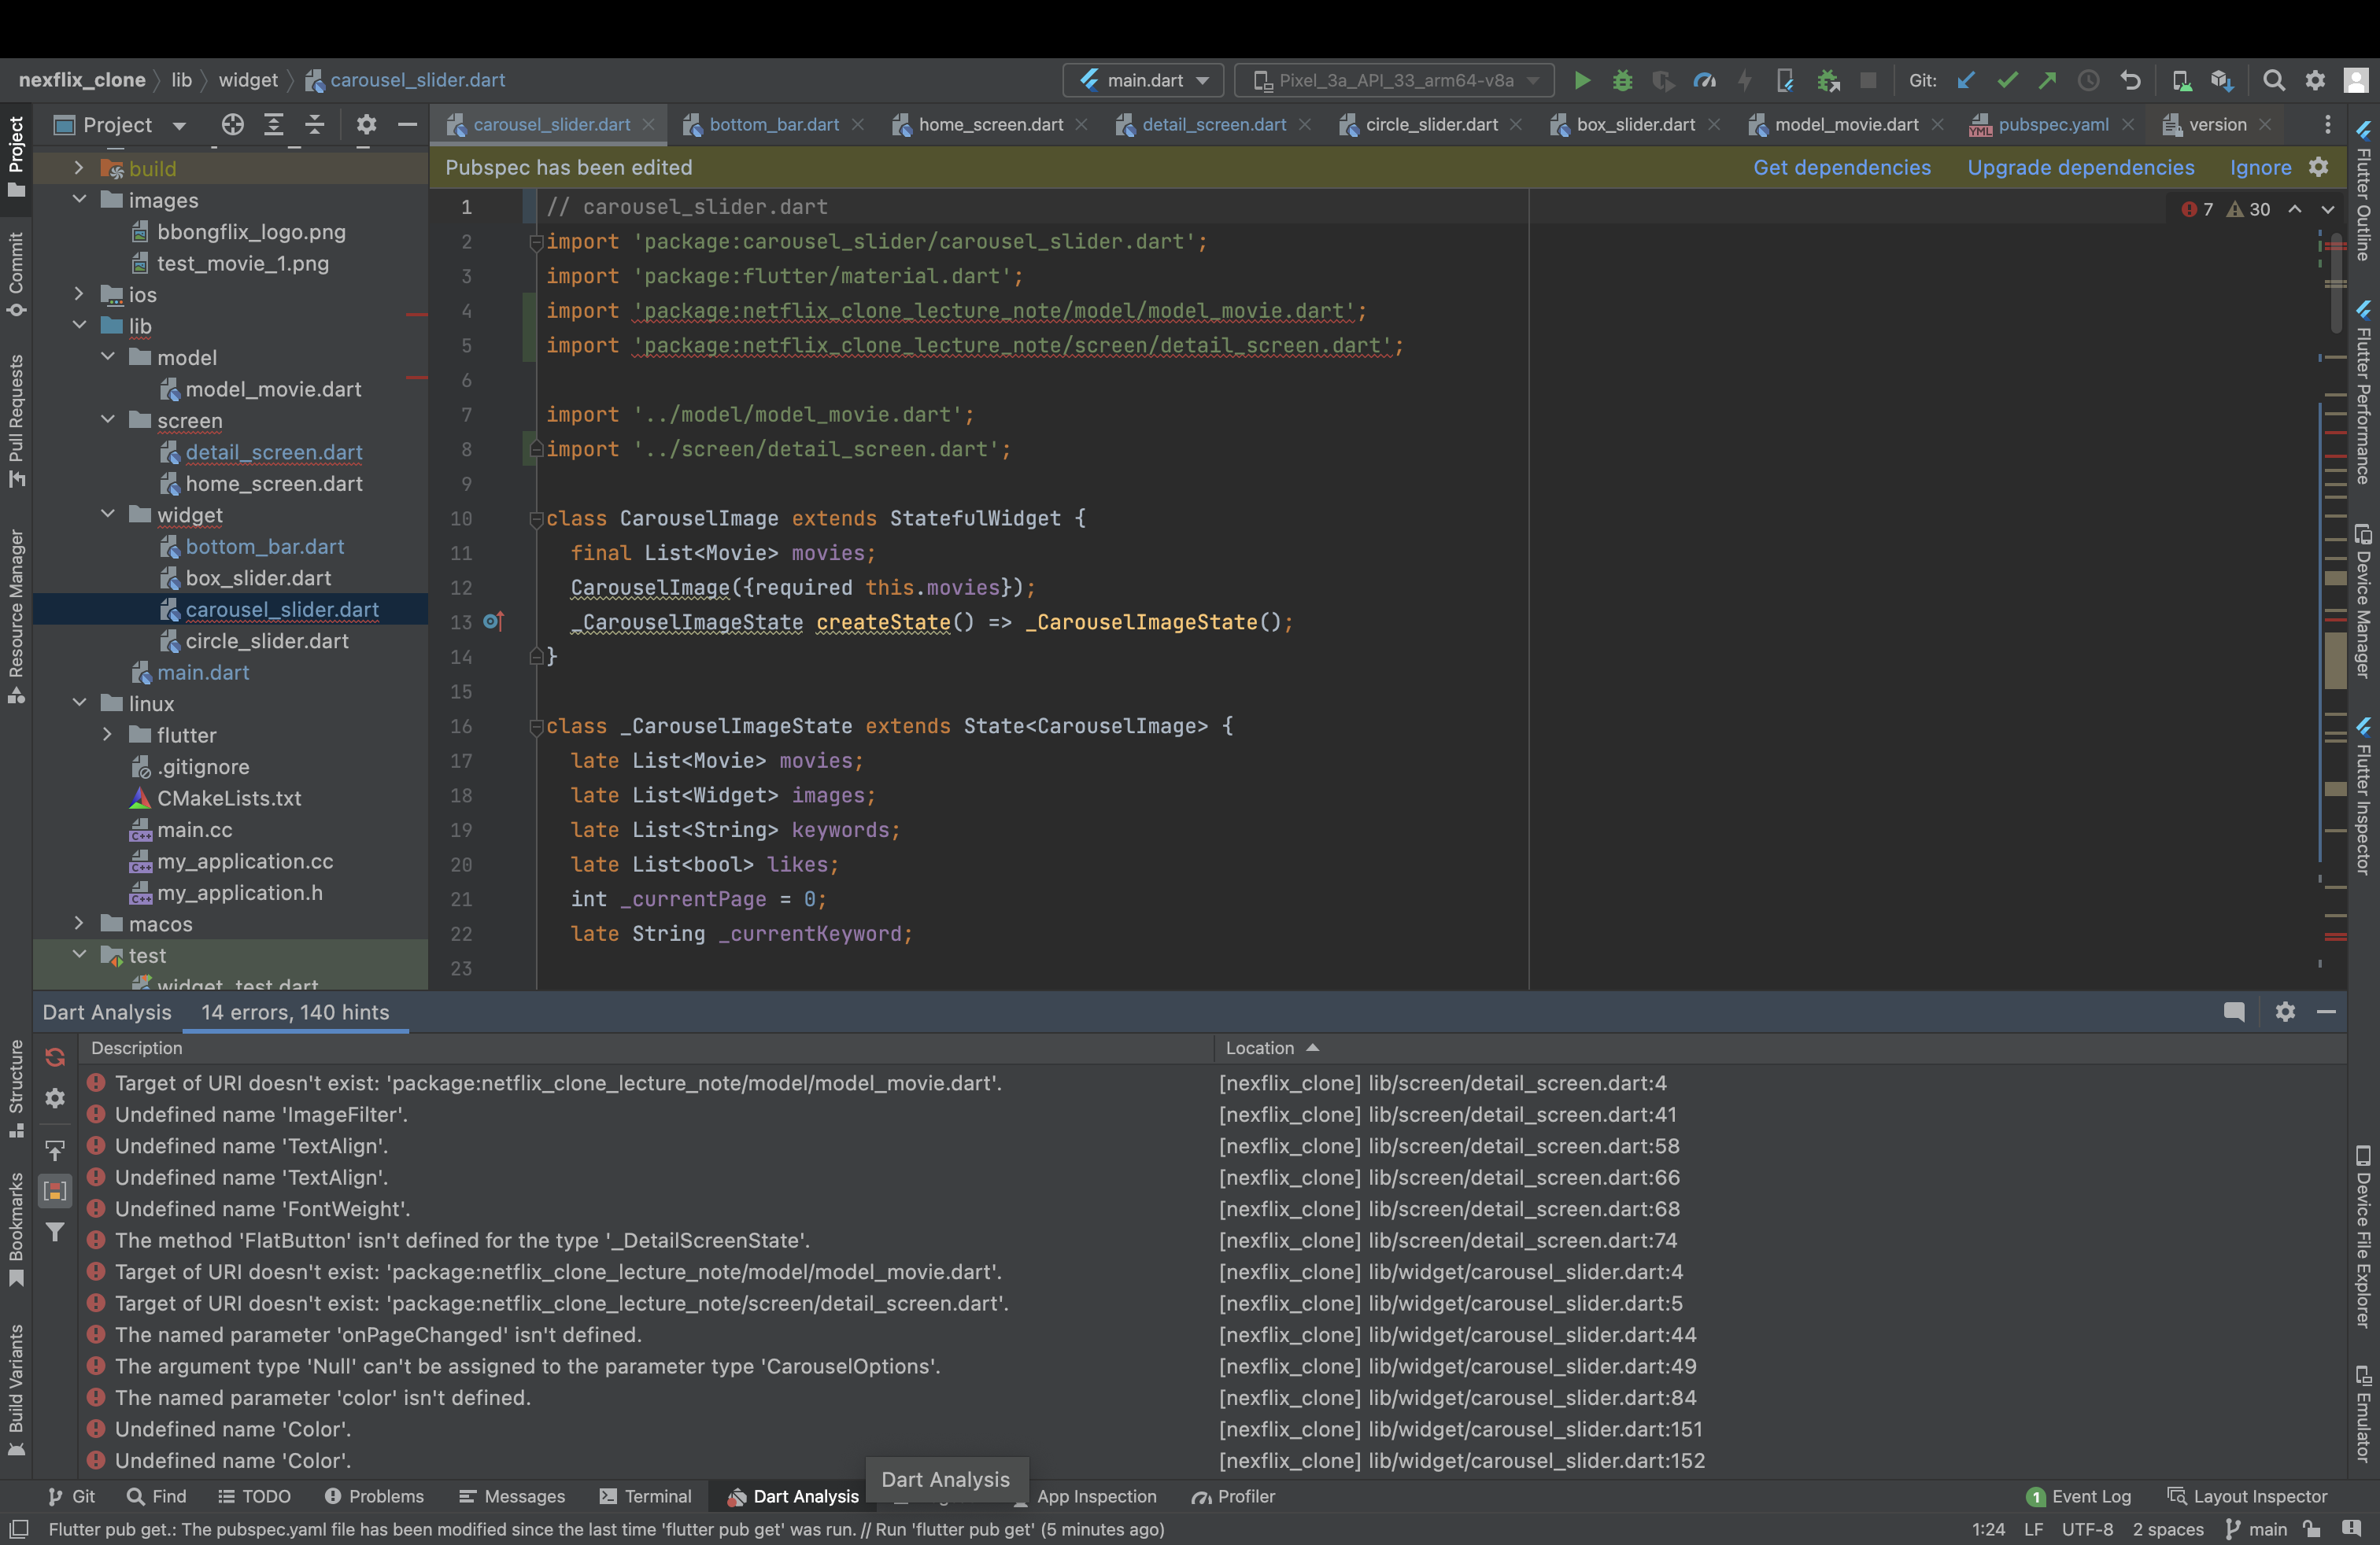Toggle autoscroll to source in Dart Analysis
Viewport: 2380px width, 1545px height.
55,1149
